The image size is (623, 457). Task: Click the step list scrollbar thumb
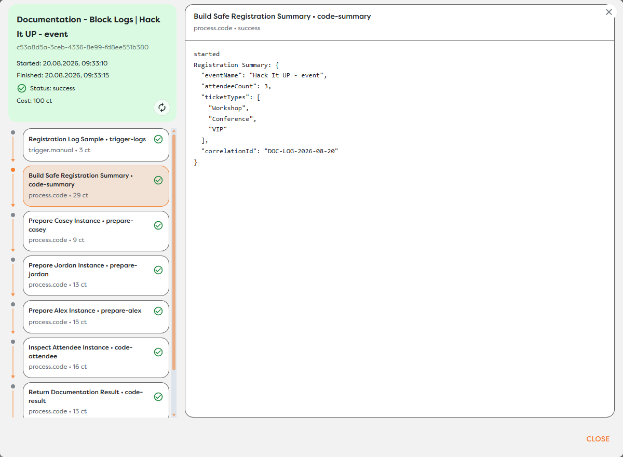[174, 252]
